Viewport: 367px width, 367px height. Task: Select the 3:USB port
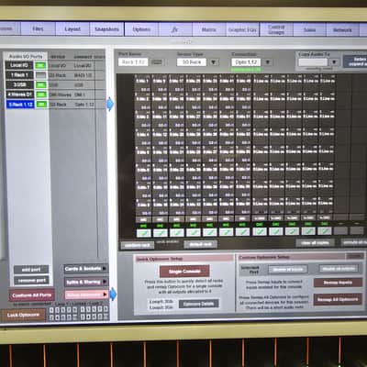(x=19, y=84)
